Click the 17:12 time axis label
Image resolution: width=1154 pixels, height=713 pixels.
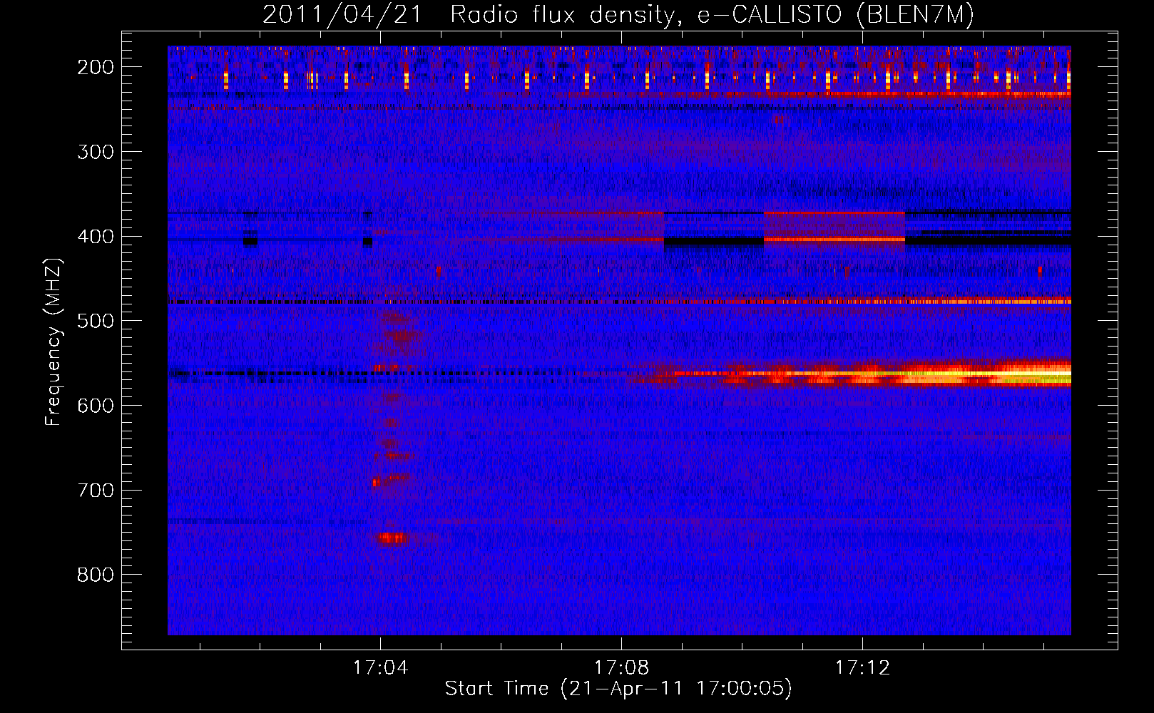[x=863, y=668]
